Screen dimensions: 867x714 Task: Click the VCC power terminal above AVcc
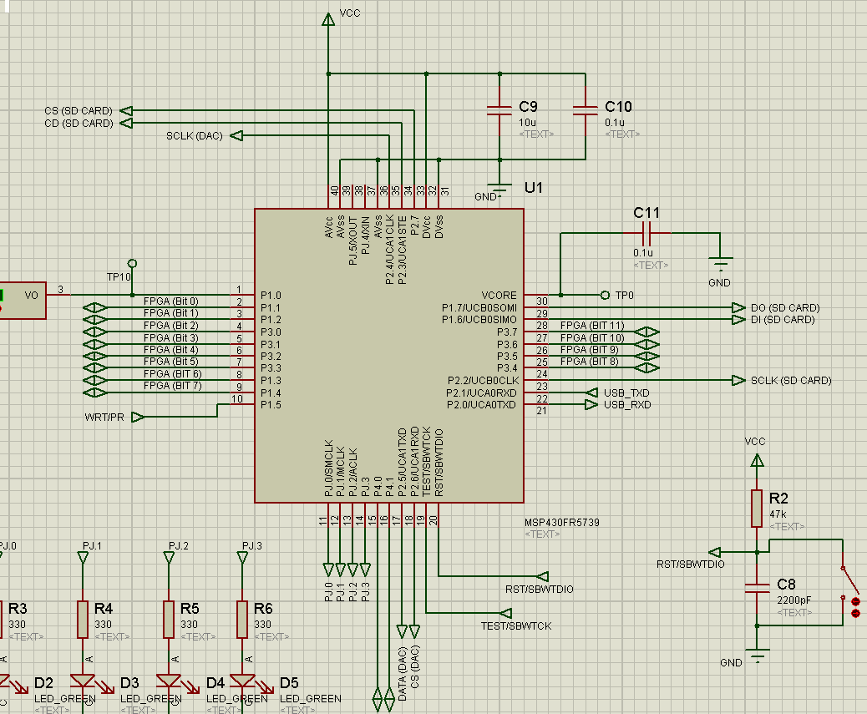tap(328, 19)
